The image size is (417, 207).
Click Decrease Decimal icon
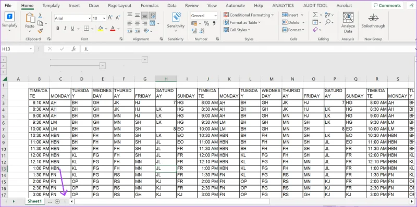point(202,31)
